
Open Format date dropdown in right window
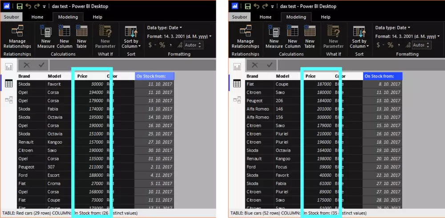click(x=408, y=37)
